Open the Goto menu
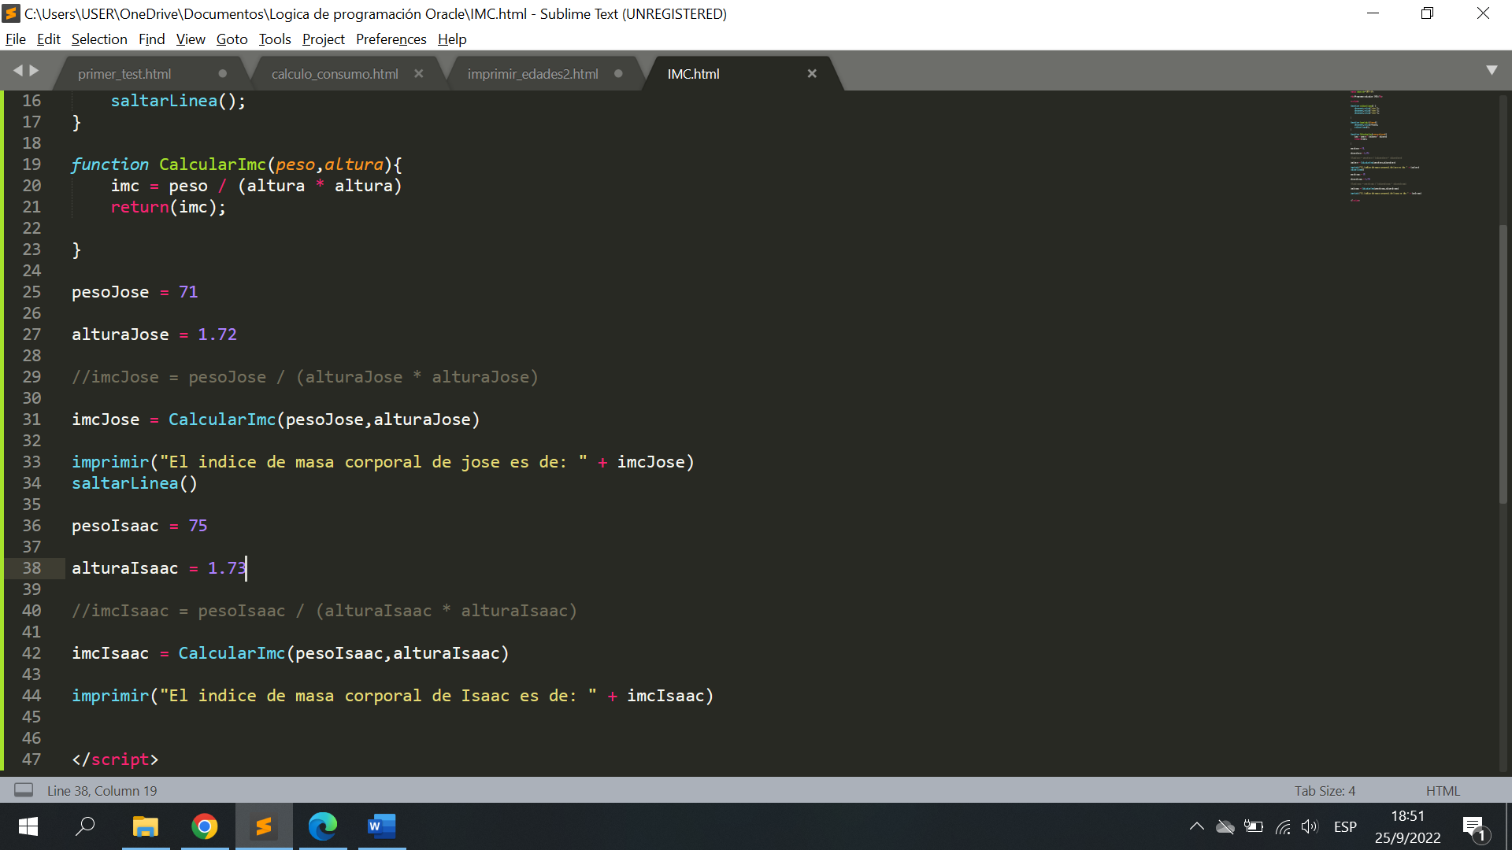Viewport: 1512px width, 850px height. pyautogui.click(x=232, y=39)
